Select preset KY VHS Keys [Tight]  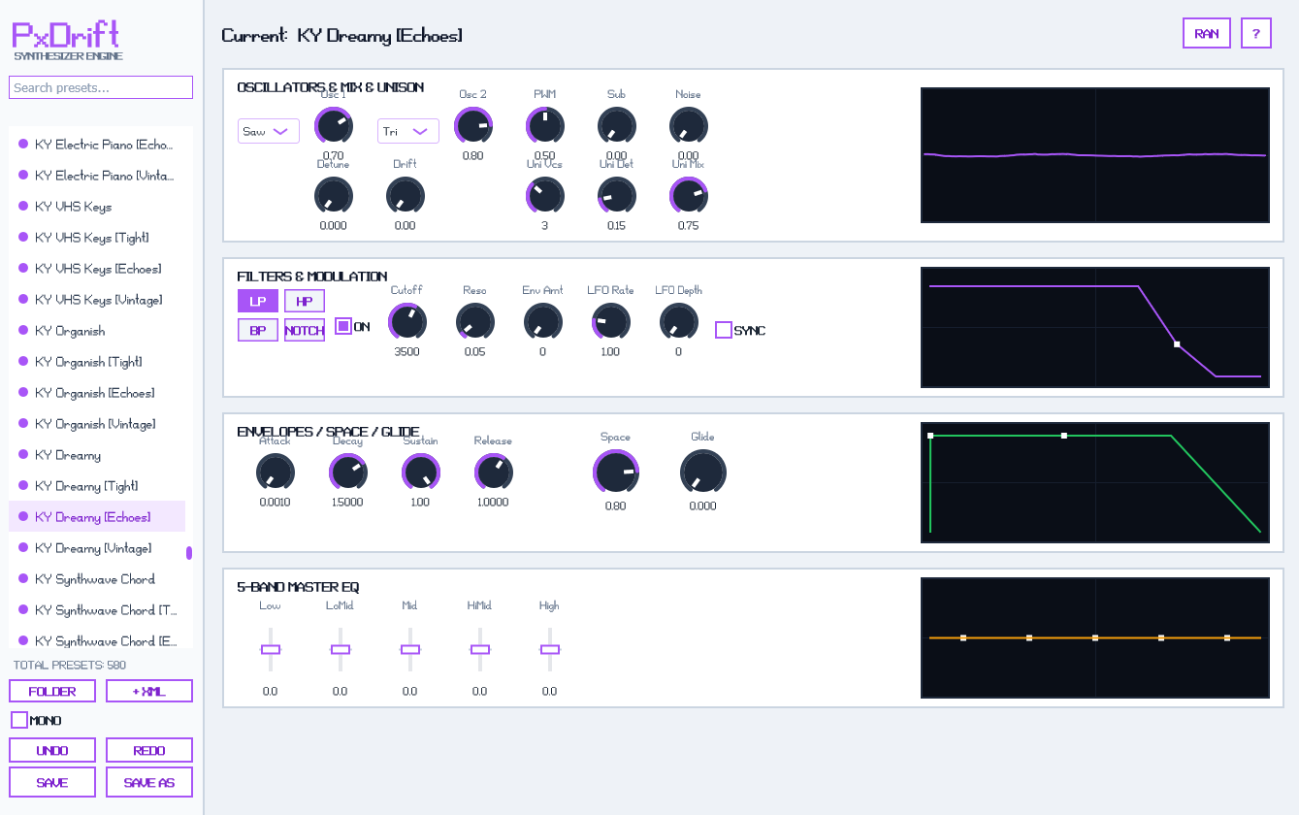(x=97, y=238)
